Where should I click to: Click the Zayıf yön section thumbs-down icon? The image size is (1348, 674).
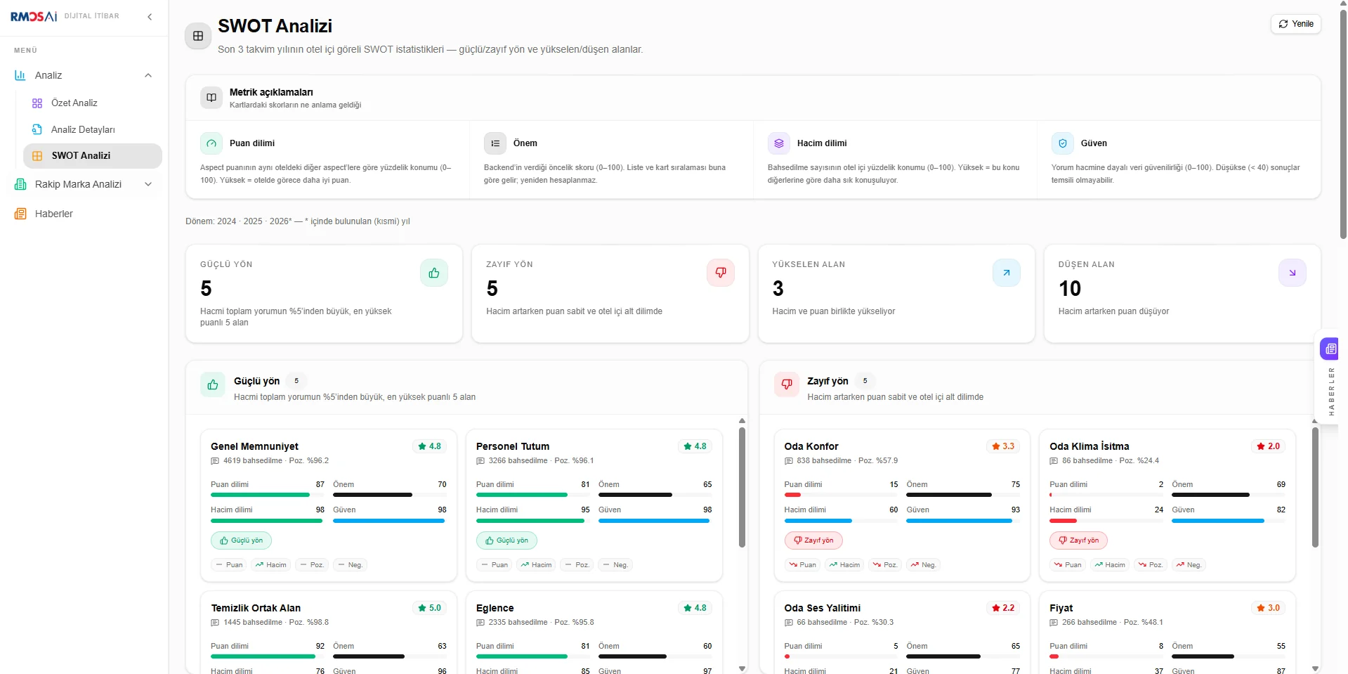coord(787,384)
